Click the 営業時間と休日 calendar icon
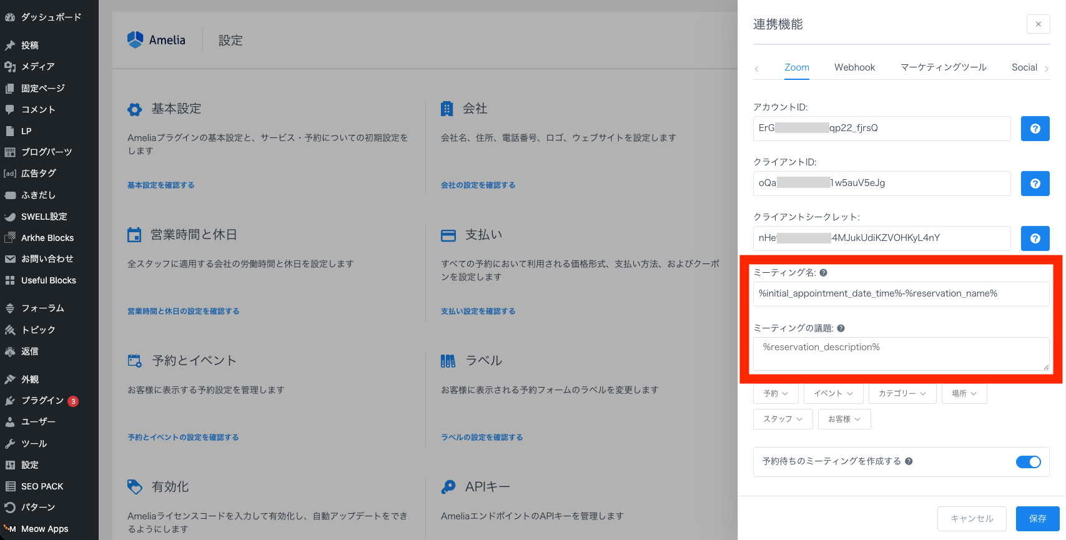 pos(134,235)
